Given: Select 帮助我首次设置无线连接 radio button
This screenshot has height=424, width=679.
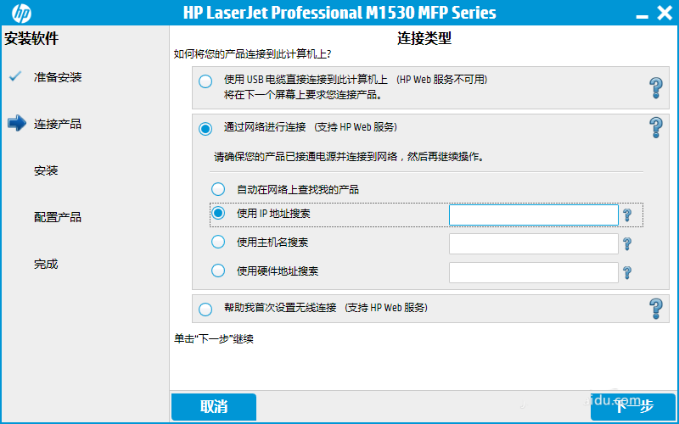Looking at the screenshot, I should (205, 309).
